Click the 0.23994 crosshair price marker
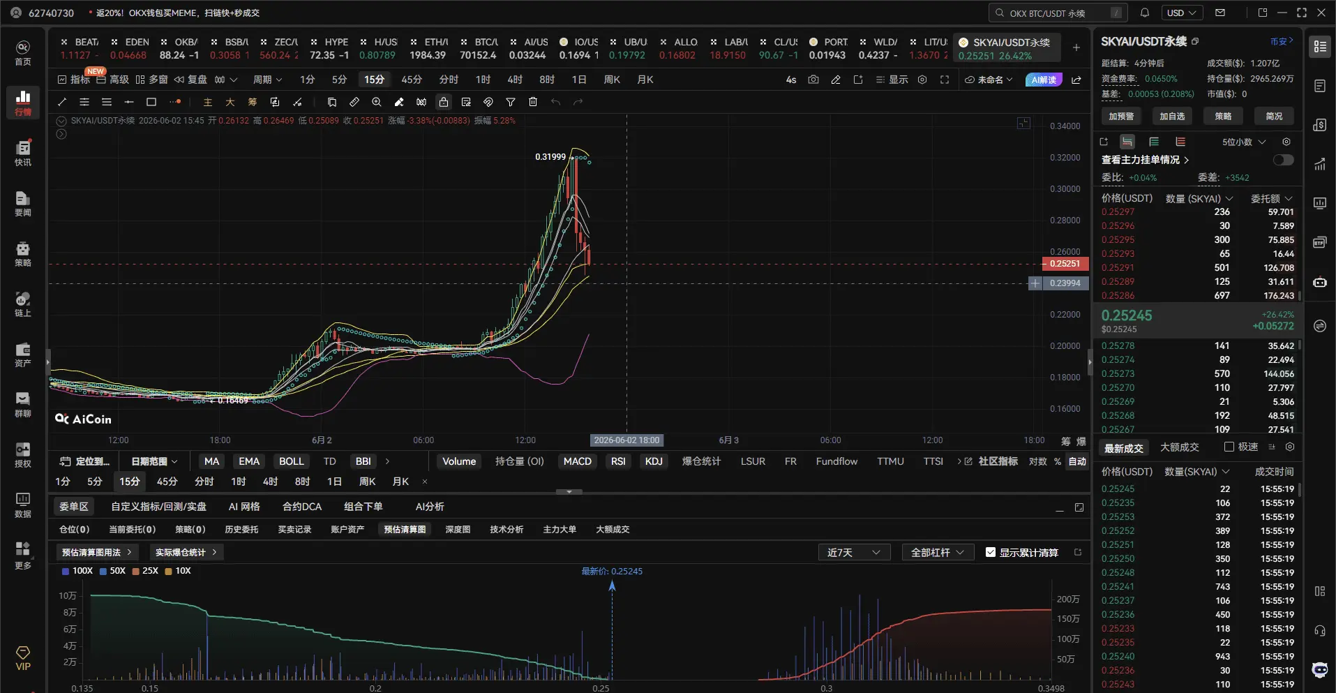The image size is (1336, 693). [x=1065, y=283]
